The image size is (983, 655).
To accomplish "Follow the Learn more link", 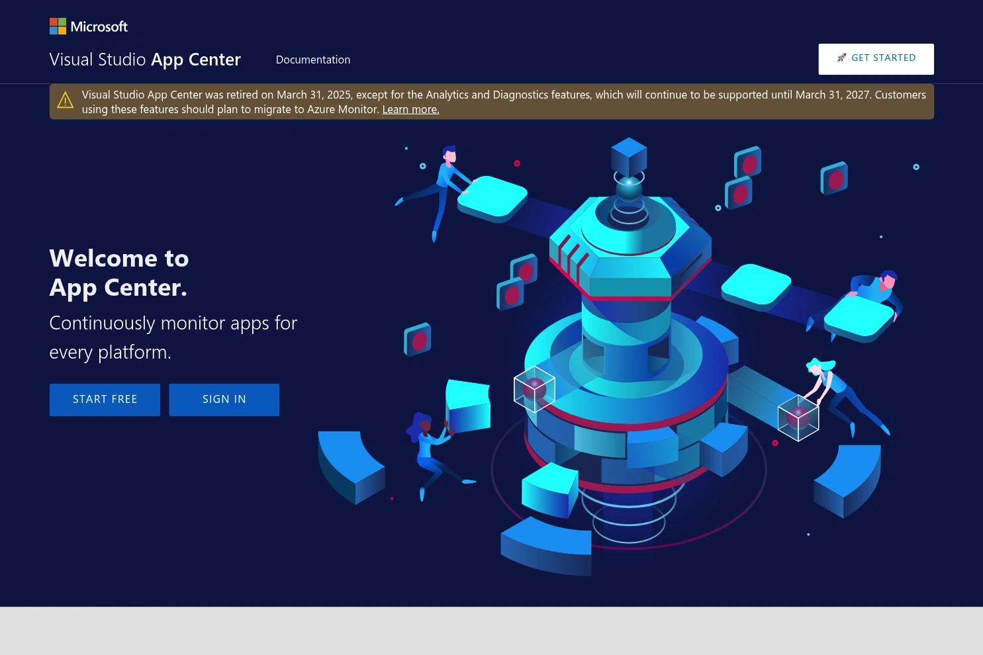I will tap(410, 110).
